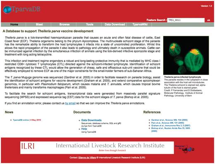This screenshot has width=215, height=164.
Task: Open the Help document link
Action: [84, 129]
